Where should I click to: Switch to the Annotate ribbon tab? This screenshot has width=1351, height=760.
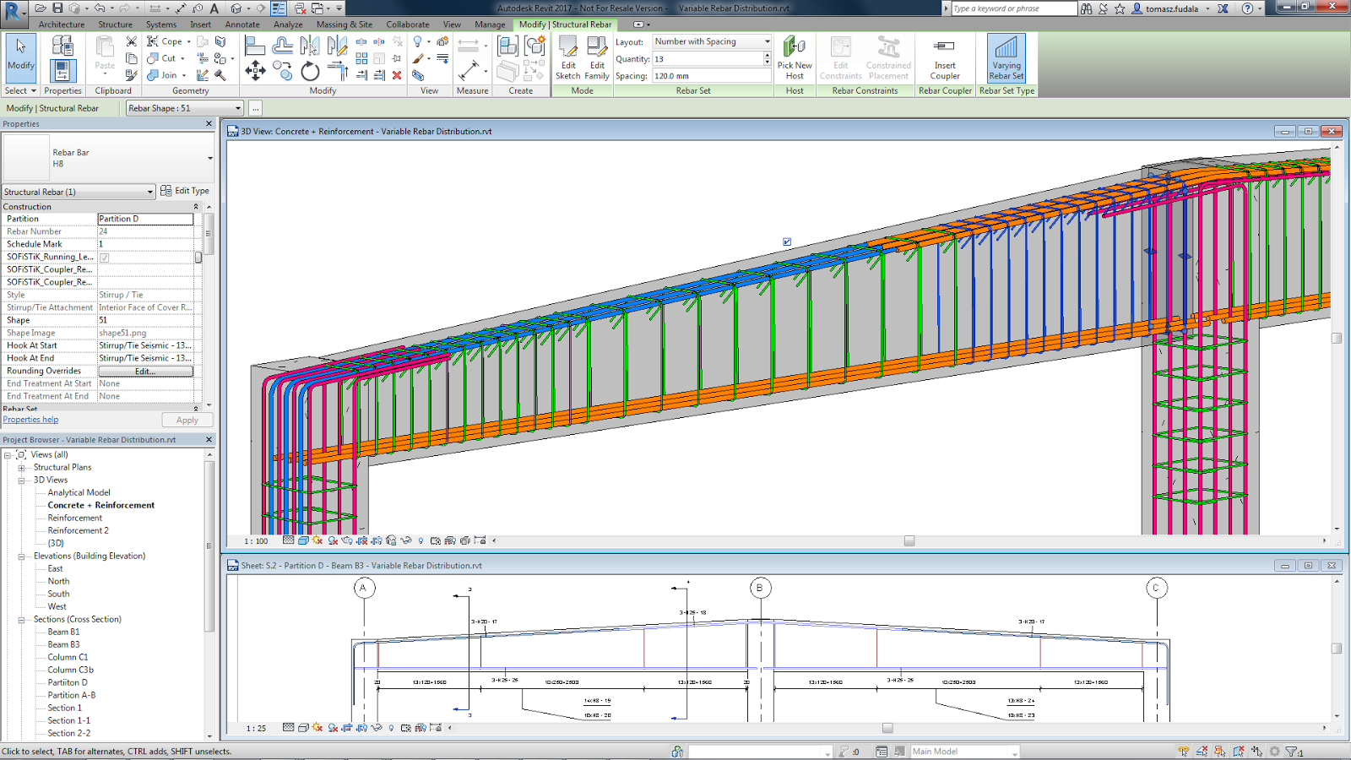tap(242, 24)
